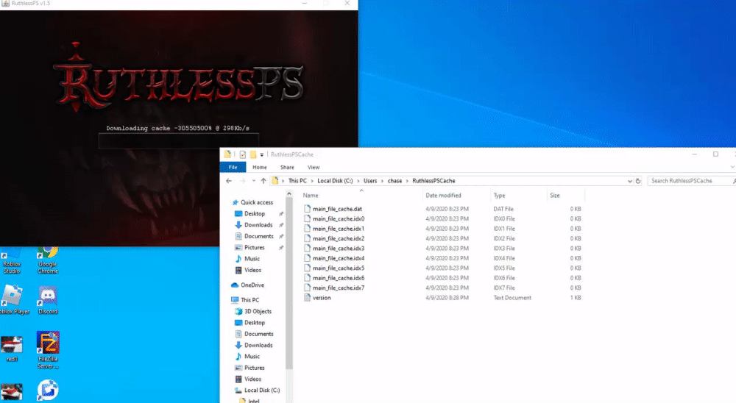This screenshot has height=403, width=736.
Task: Open Desktop under This PC
Action: pos(255,322)
